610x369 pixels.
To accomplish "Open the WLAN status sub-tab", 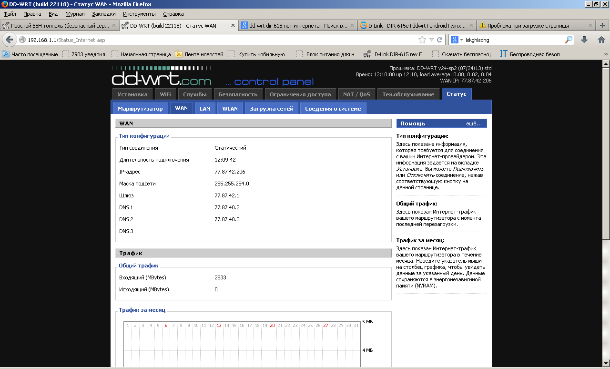I will 230,109.
